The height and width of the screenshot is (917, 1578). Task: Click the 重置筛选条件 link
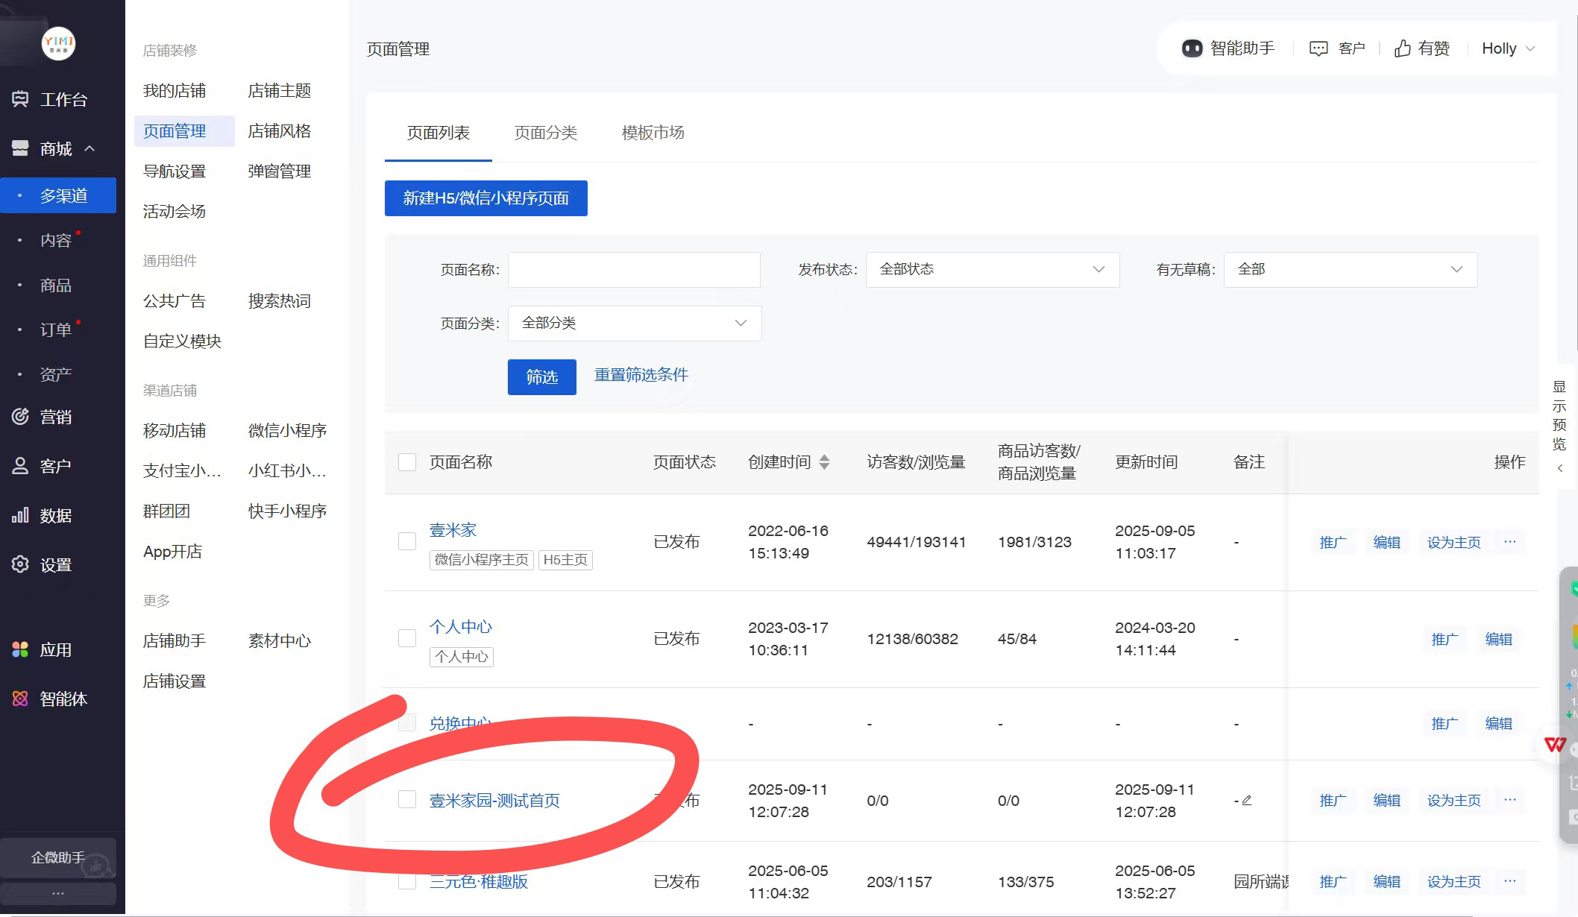[641, 375]
